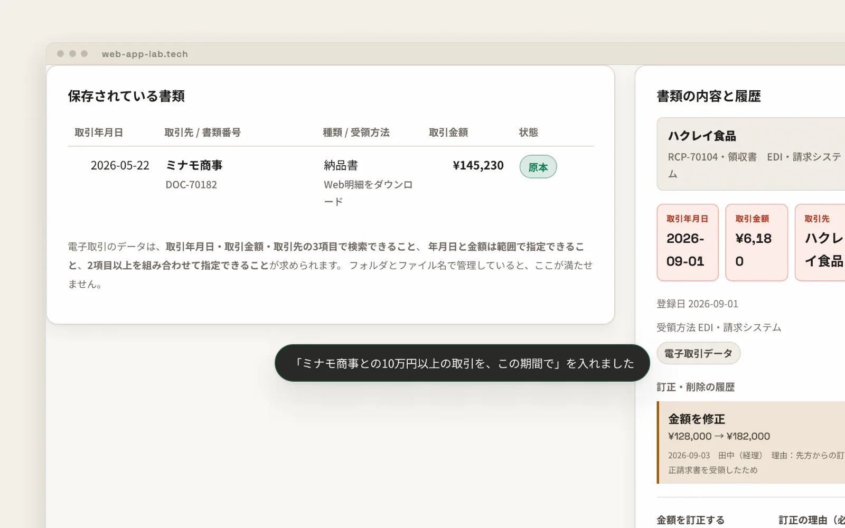Open the ハクレイ食品 document card

(x=751, y=154)
